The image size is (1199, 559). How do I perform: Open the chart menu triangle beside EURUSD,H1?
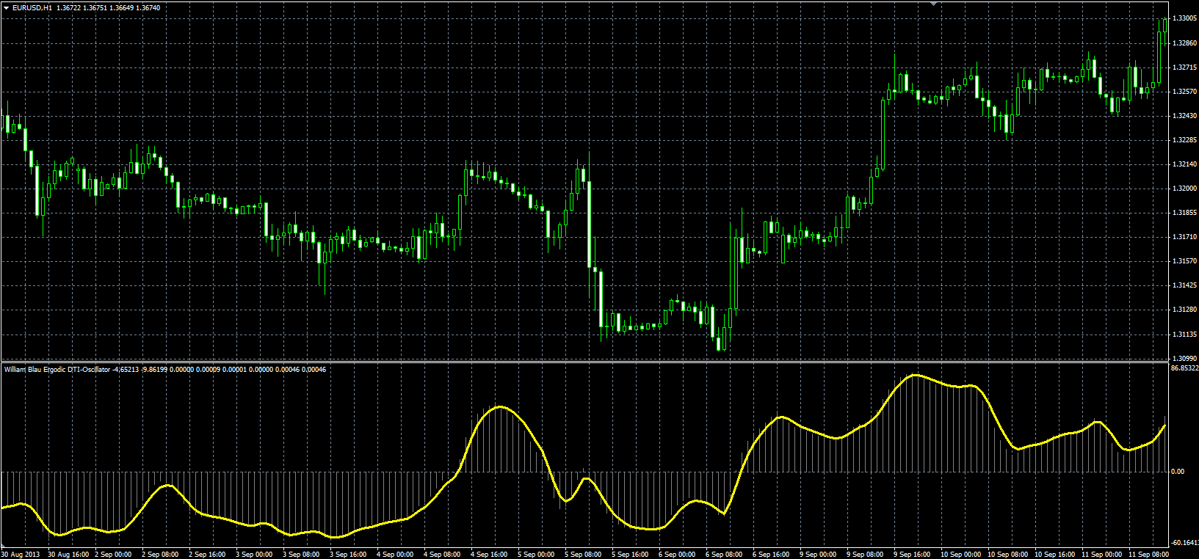pyautogui.click(x=6, y=7)
